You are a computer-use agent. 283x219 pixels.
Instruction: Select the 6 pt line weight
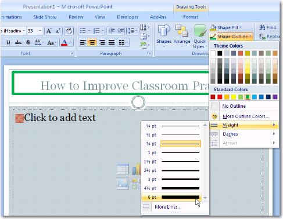[x=171, y=197]
